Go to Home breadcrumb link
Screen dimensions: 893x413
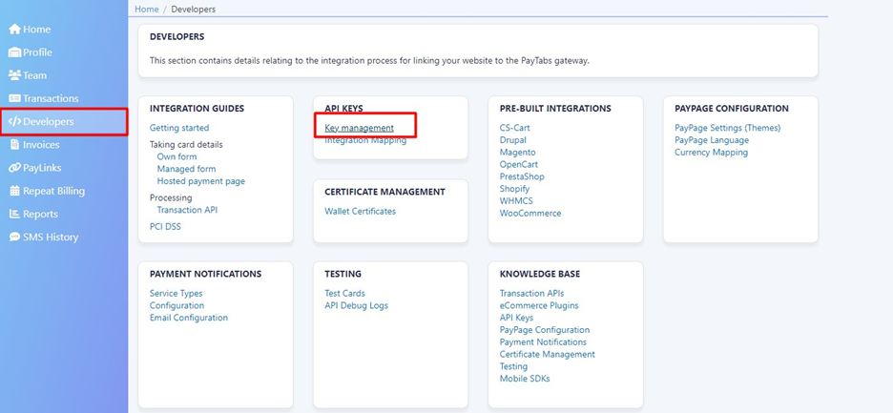click(146, 10)
